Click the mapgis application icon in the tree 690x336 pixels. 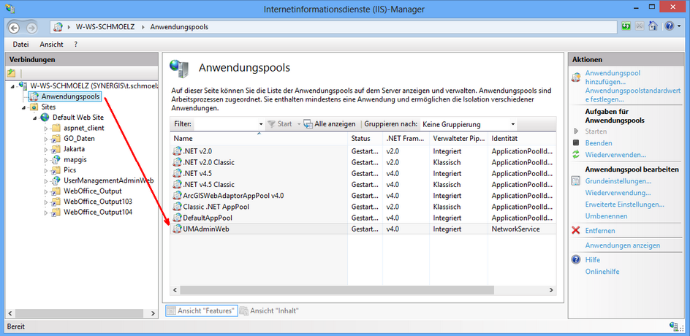coord(56,160)
